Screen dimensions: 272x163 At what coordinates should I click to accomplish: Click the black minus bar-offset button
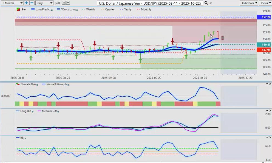[68, 3]
